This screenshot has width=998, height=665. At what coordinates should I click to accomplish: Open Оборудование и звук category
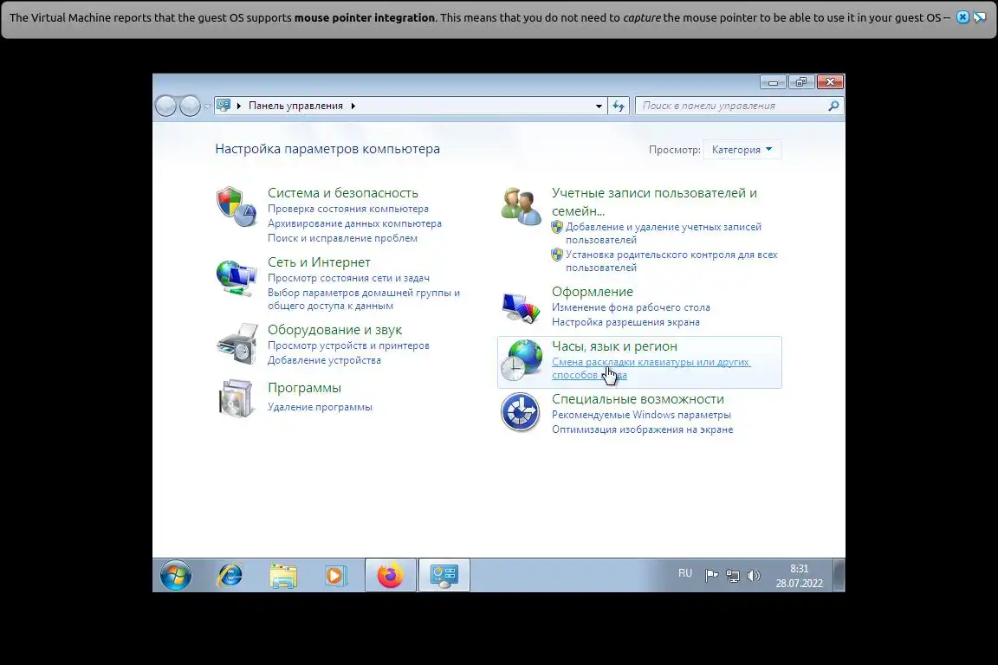click(x=334, y=330)
